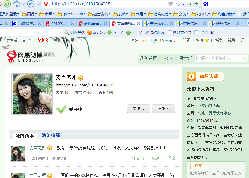Click verification badge beside profile name 姜雪老师
Screen dimensions: 249x178
coord(81,78)
